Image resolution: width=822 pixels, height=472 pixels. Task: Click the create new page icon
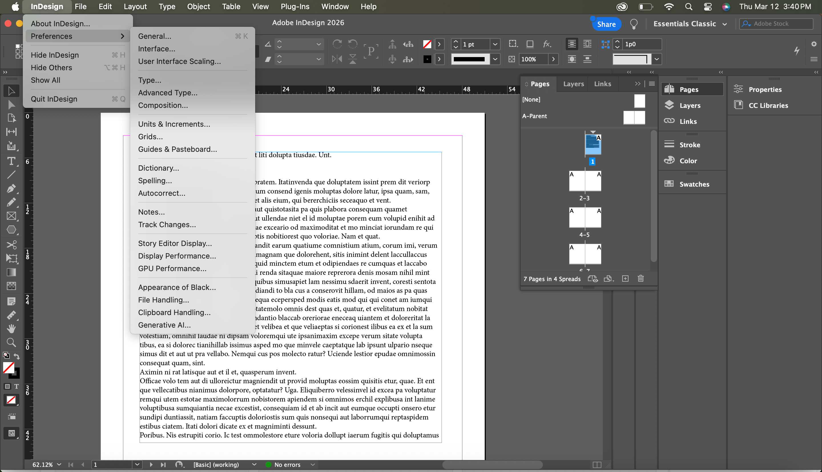625,279
